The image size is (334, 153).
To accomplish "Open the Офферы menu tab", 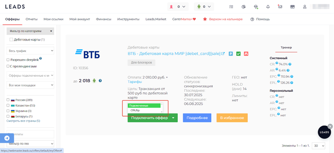I will point(12,19).
